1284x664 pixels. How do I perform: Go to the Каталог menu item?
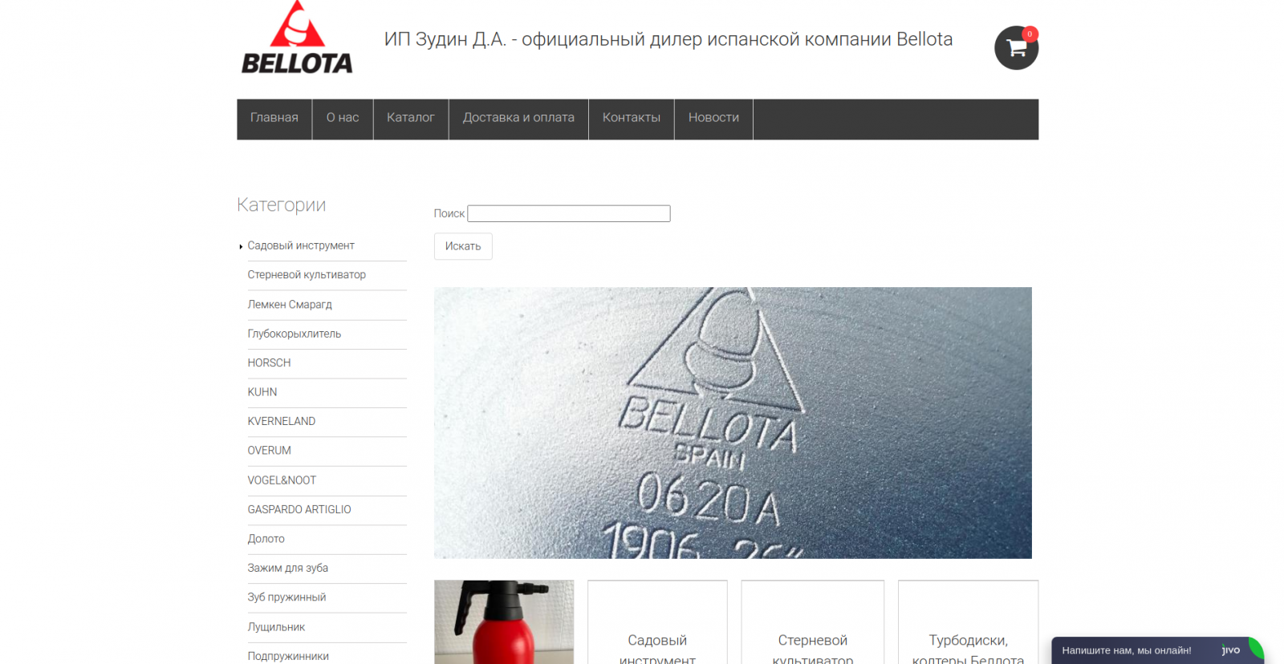411,119
